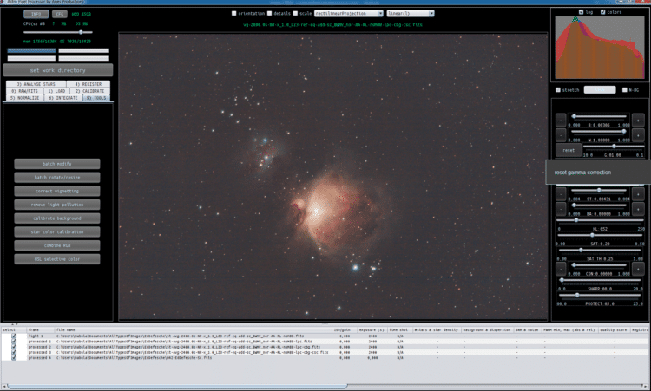Switch to the 2) CALIBRATE tab

89,91
